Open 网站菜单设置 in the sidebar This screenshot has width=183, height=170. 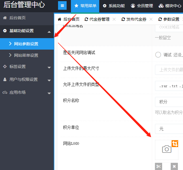26,55
